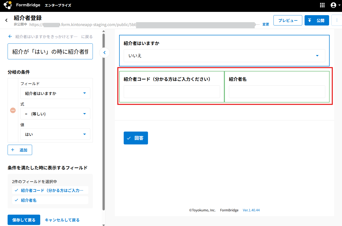The image size is (342, 226).
Task: Open the 式 operator dropdown
Action: click(55, 114)
